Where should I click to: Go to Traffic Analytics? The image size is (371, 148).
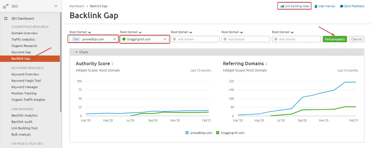click(x=23, y=39)
